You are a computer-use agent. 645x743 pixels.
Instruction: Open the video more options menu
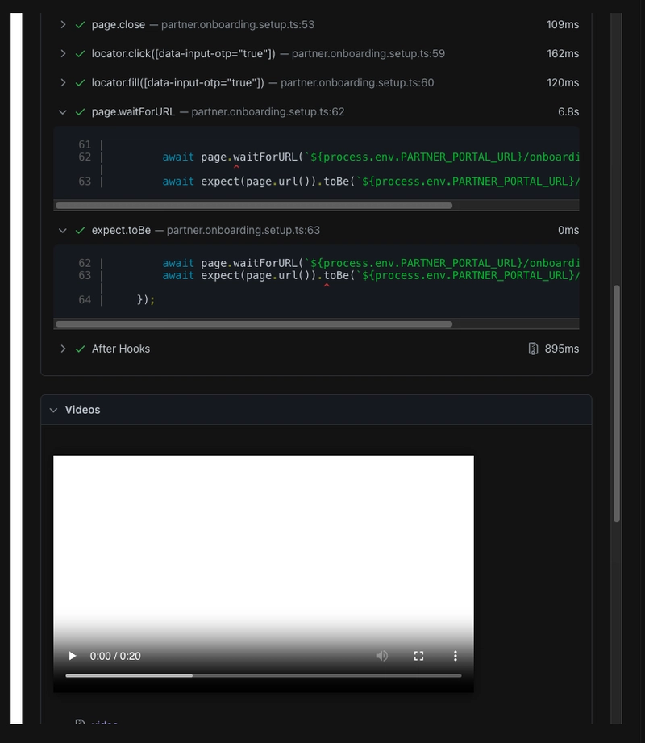coord(455,656)
